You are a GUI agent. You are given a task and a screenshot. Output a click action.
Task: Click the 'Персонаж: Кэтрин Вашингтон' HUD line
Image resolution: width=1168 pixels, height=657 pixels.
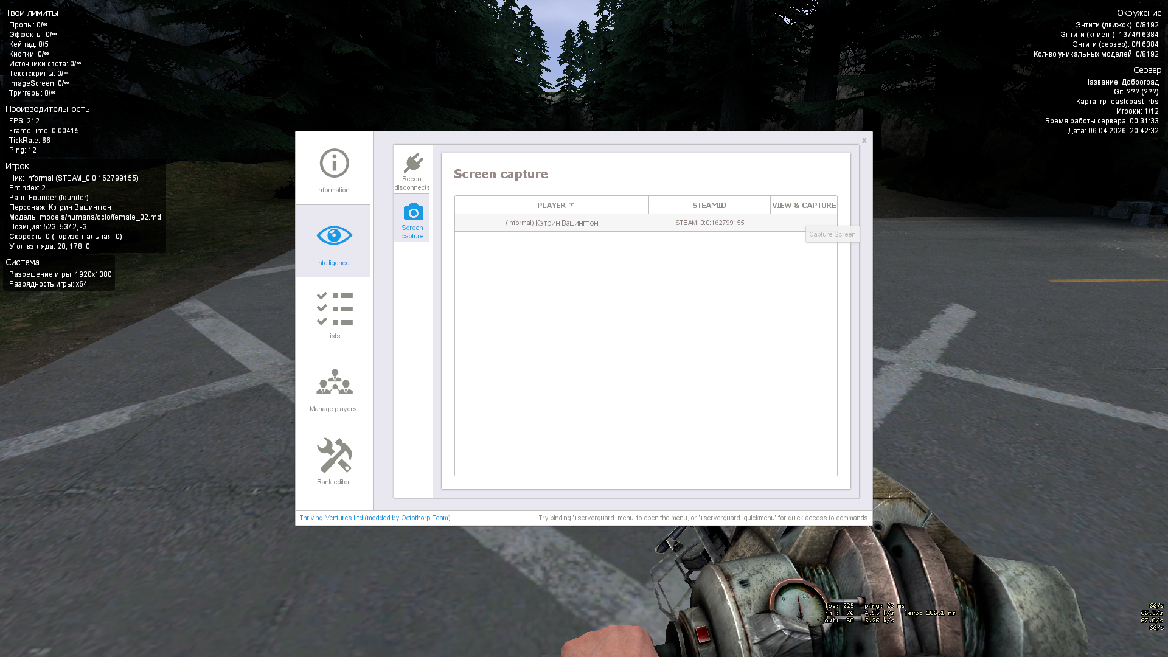60,207
